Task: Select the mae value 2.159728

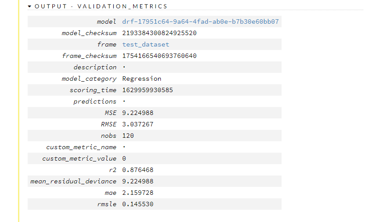Action: (x=137, y=193)
